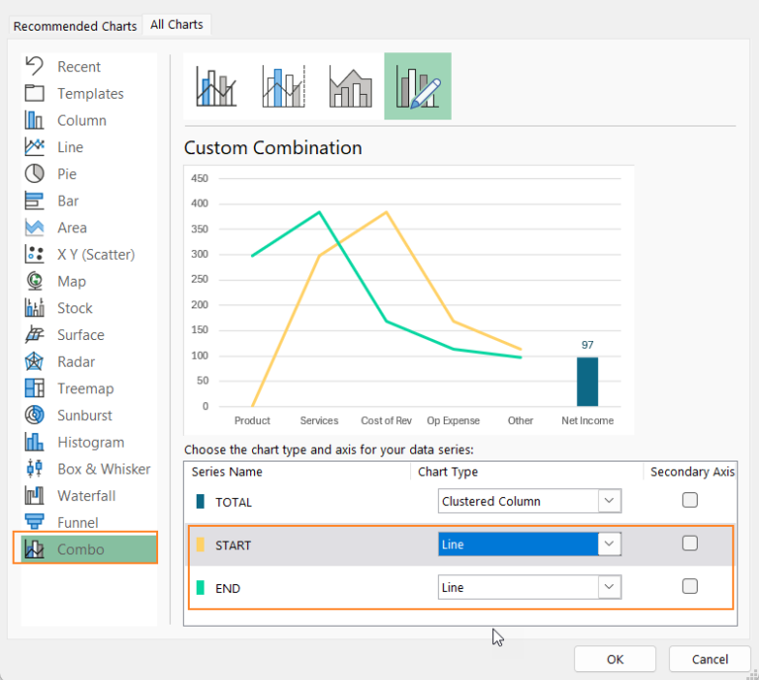Select the Sunburst chart category
759x680 pixels.
[x=84, y=415]
